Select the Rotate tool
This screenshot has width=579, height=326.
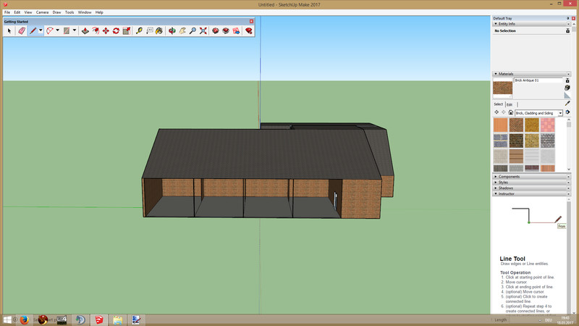pyautogui.click(x=116, y=31)
